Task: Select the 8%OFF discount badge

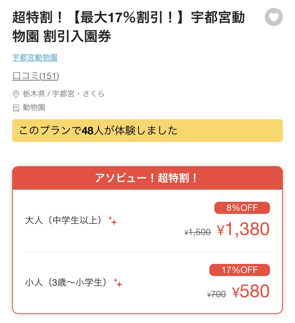Action: point(242,208)
